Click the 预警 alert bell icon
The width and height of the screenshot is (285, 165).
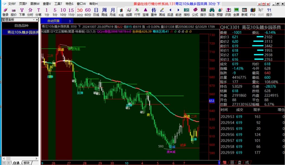coord(220,12)
